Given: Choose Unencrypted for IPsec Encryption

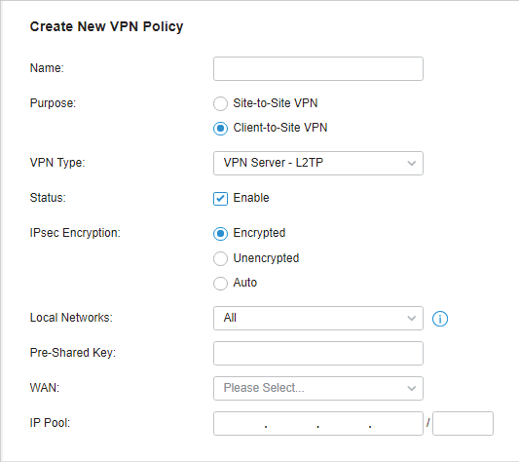Looking at the screenshot, I should (x=220, y=258).
